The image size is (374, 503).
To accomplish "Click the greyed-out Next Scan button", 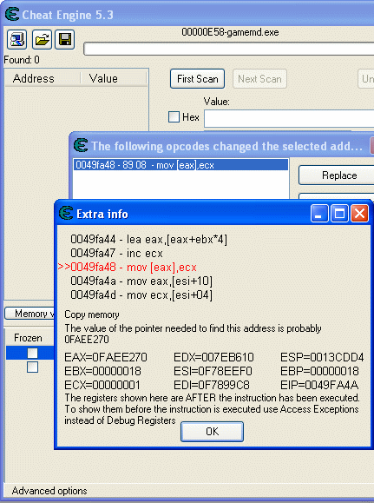I will click(259, 79).
